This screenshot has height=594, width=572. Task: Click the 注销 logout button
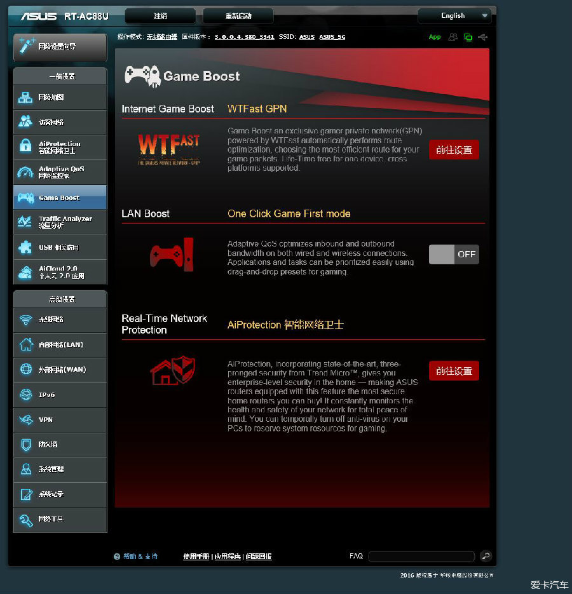[160, 16]
